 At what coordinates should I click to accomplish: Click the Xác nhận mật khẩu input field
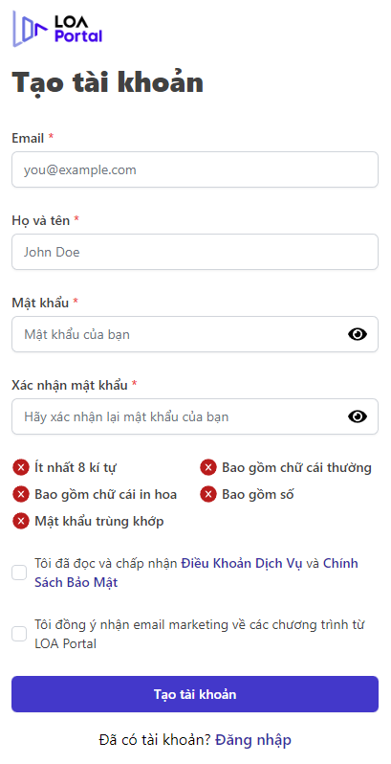195,416
